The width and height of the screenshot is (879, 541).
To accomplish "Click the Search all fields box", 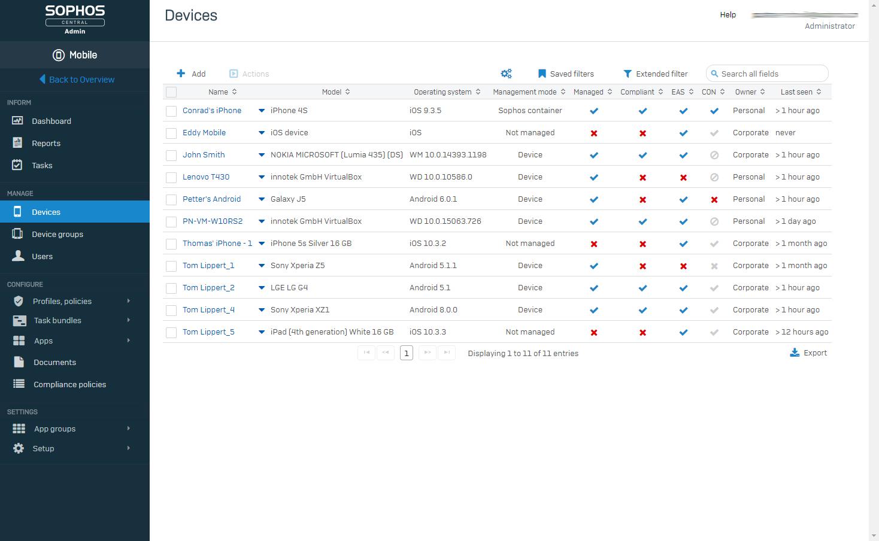I will coord(767,74).
